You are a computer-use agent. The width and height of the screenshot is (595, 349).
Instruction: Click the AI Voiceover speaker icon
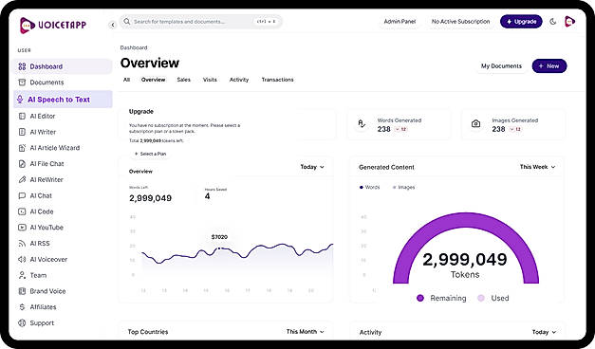pyautogui.click(x=22, y=260)
